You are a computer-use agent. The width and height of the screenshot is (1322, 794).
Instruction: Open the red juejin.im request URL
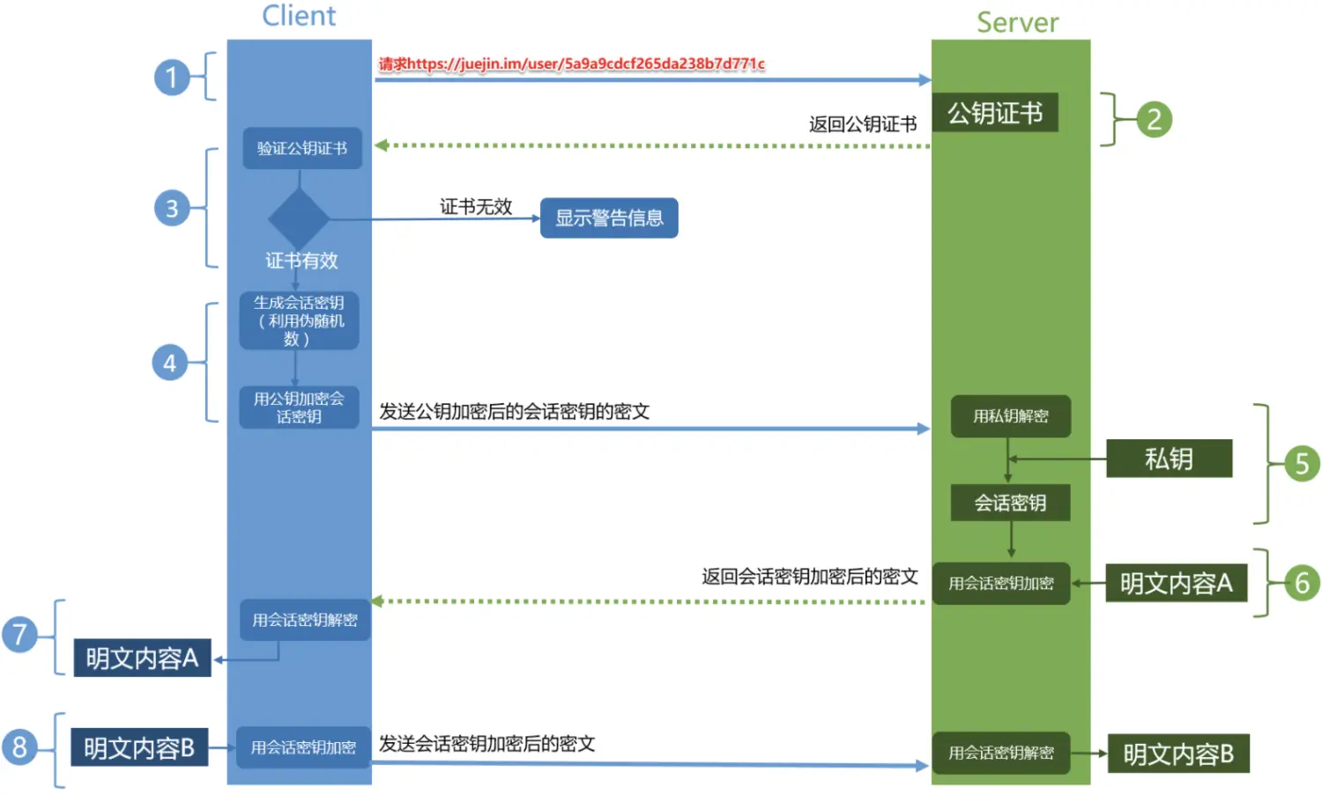tap(571, 63)
